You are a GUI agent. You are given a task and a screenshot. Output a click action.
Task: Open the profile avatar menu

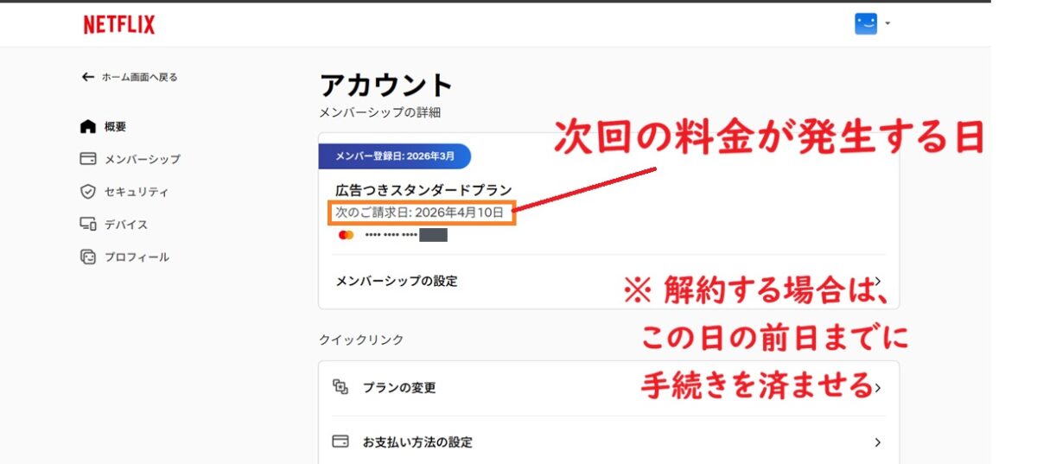[x=865, y=24]
